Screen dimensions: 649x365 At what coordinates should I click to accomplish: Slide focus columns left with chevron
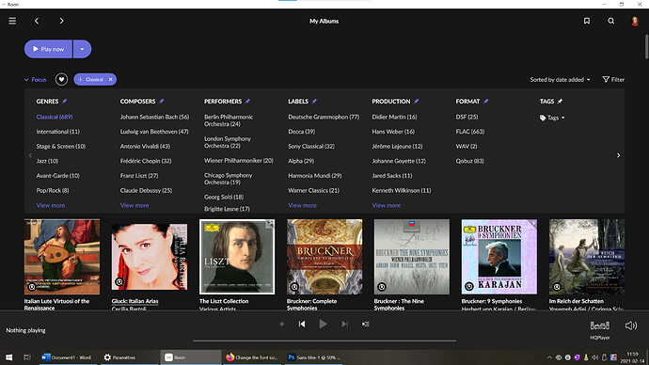(30, 155)
